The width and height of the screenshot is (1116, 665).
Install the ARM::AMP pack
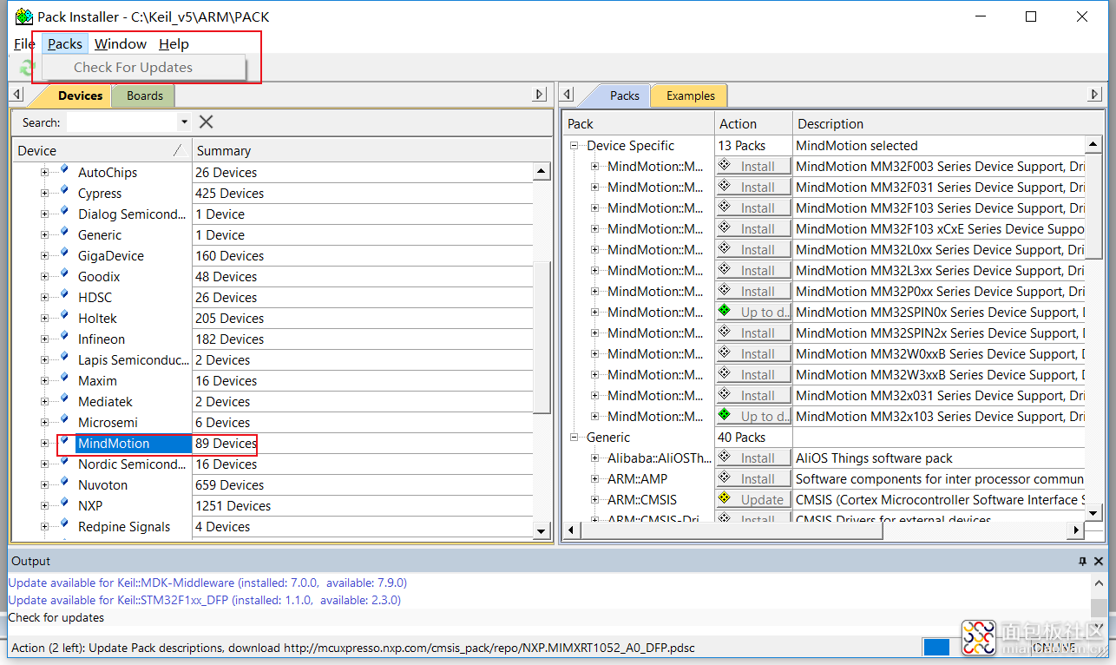(x=753, y=478)
